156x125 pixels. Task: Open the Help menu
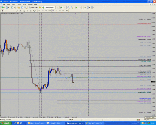(36, 4)
